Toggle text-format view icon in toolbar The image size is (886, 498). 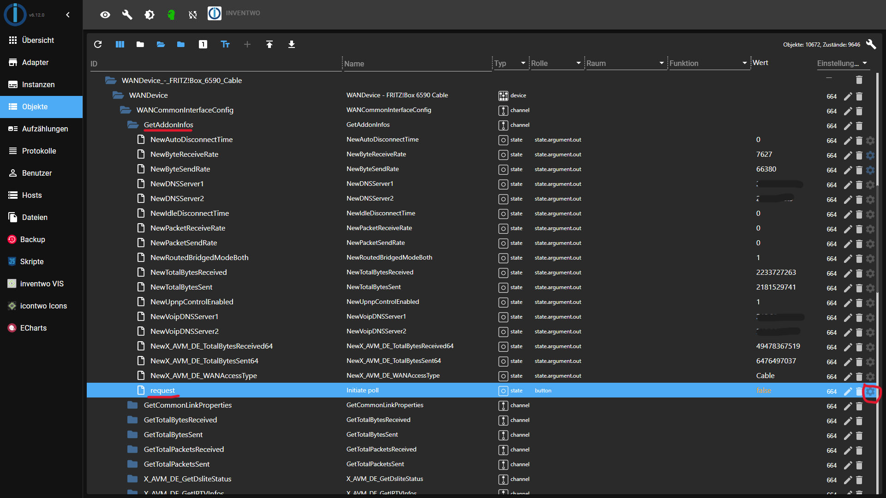[225, 44]
